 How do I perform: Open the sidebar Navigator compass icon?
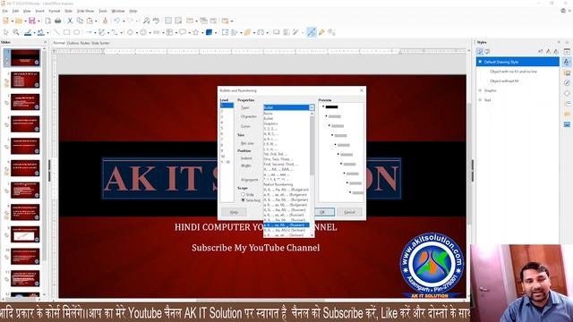click(x=567, y=83)
